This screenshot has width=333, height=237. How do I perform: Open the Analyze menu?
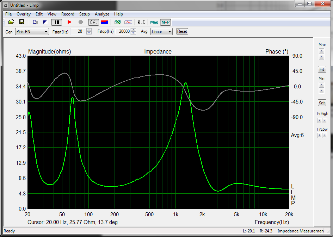[102, 14]
